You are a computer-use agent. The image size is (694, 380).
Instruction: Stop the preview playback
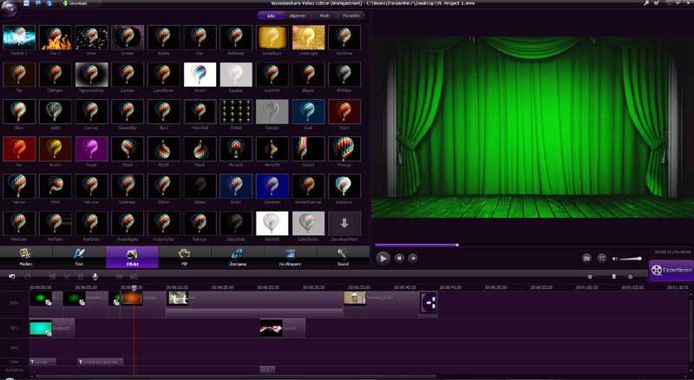[399, 259]
